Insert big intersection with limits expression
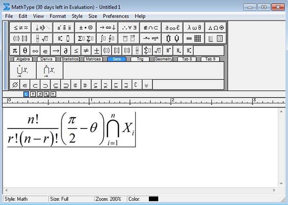288x205 pixels. point(49,71)
